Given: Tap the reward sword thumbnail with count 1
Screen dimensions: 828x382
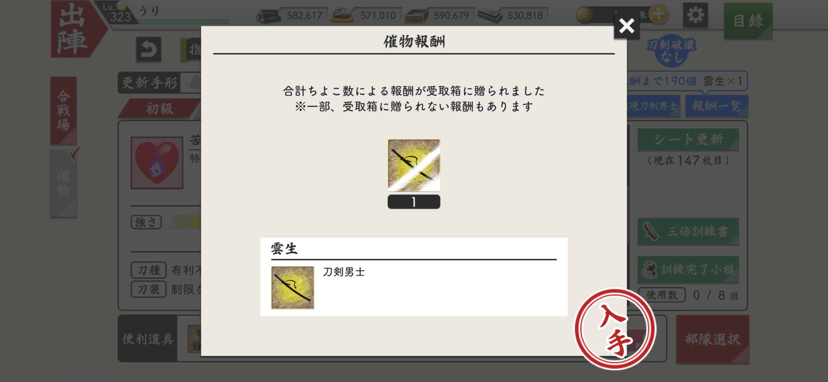Looking at the screenshot, I should click(414, 165).
